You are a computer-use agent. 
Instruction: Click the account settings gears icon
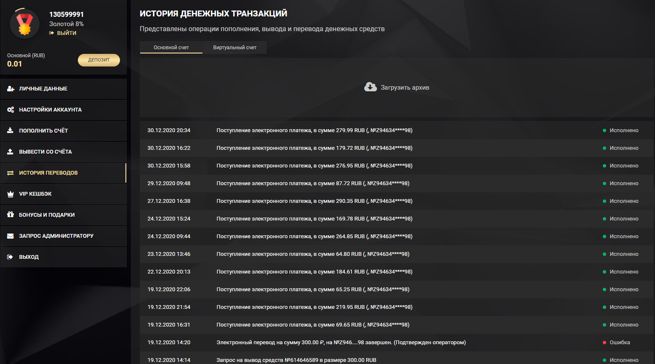tap(11, 110)
